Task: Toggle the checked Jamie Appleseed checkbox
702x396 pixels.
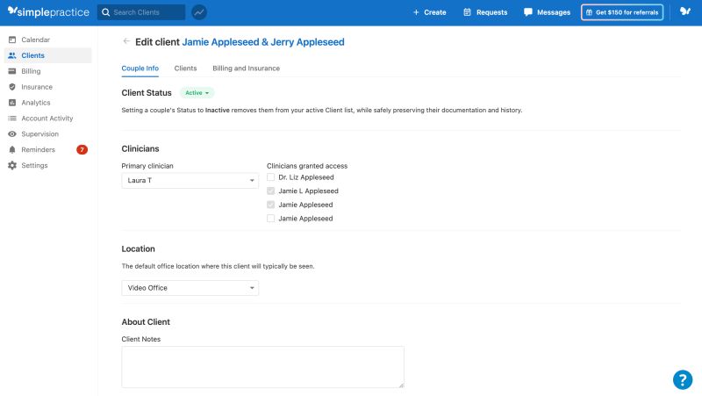Action: coord(270,205)
